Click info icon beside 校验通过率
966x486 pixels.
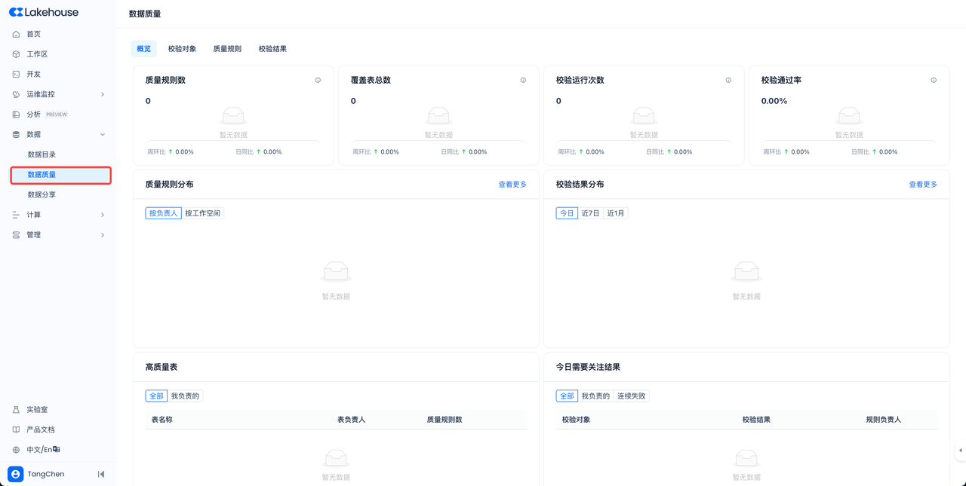pos(934,80)
